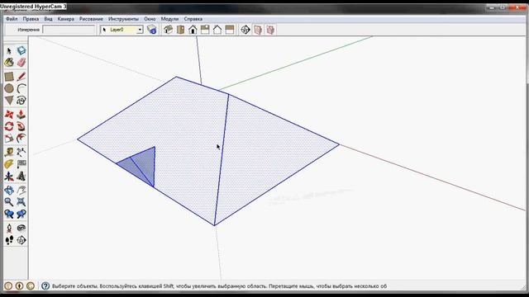Open the Модули menu
Image resolution: width=529 pixels, height=297 pixels.
[169, 19]
